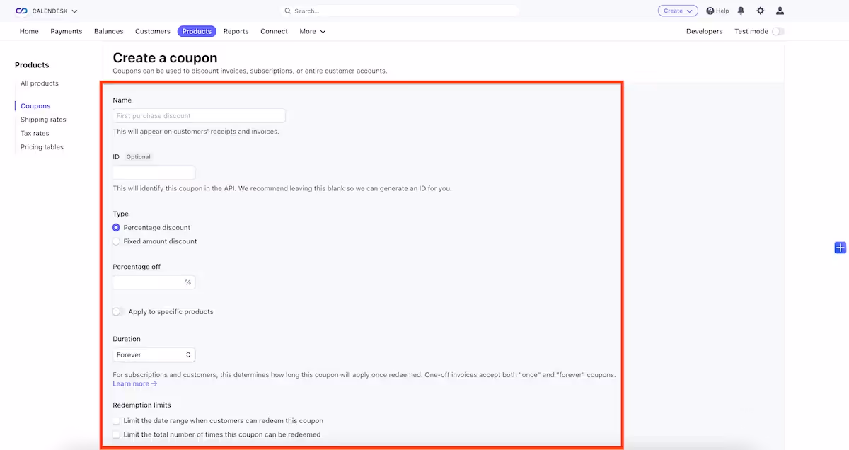
Task: Click the coupon Name input field
Action: (199, 116)
